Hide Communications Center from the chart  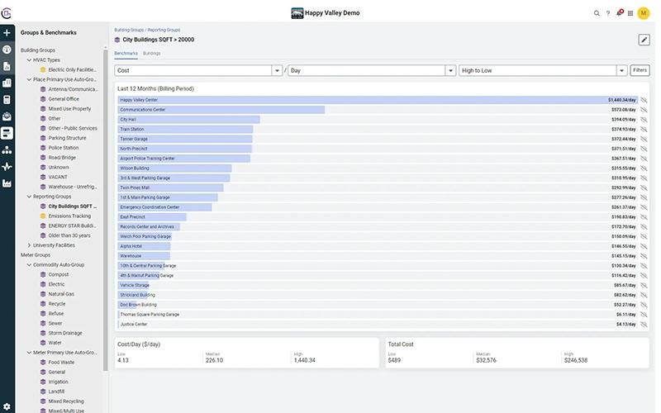pyautogui.click(x=644, y=110)
